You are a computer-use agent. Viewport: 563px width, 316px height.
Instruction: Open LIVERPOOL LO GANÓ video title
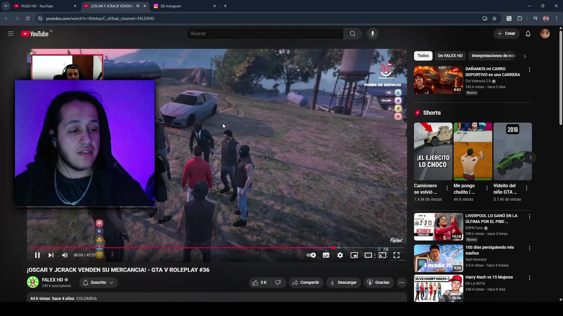[491, 219]
